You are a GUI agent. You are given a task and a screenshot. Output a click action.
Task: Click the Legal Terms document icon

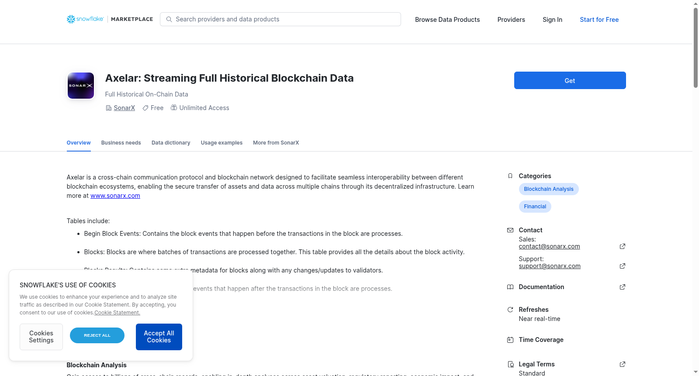[x=510, y=364]
